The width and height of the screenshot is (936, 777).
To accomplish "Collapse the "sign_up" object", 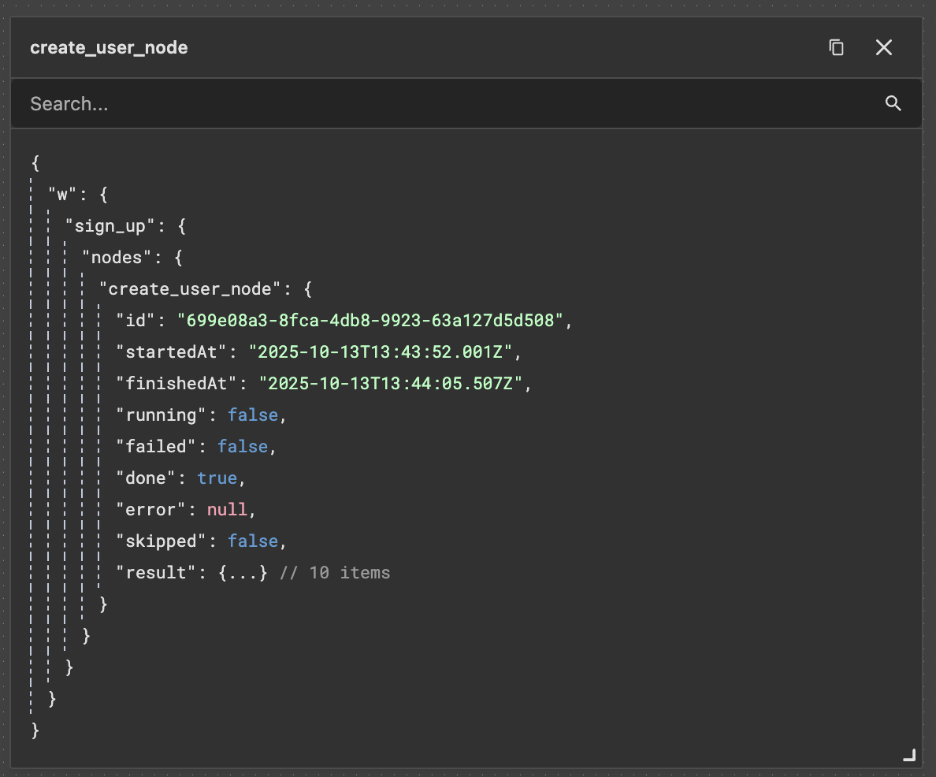I will tap(182, 226).
